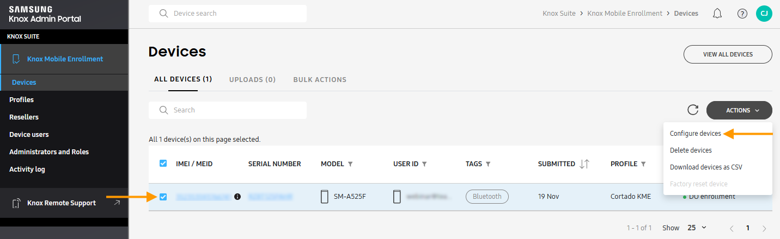Go to the previous page arrow
Viewport: 780px width, 239px height.
(x=732, y=228)
